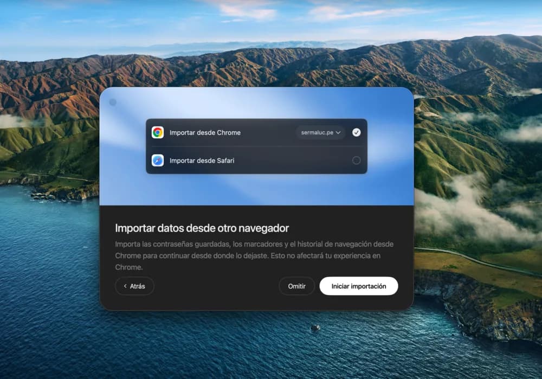Click the 'Importar desde Safari' label text
This screenshot has width=542, height=379.
[x=202, y=160]
